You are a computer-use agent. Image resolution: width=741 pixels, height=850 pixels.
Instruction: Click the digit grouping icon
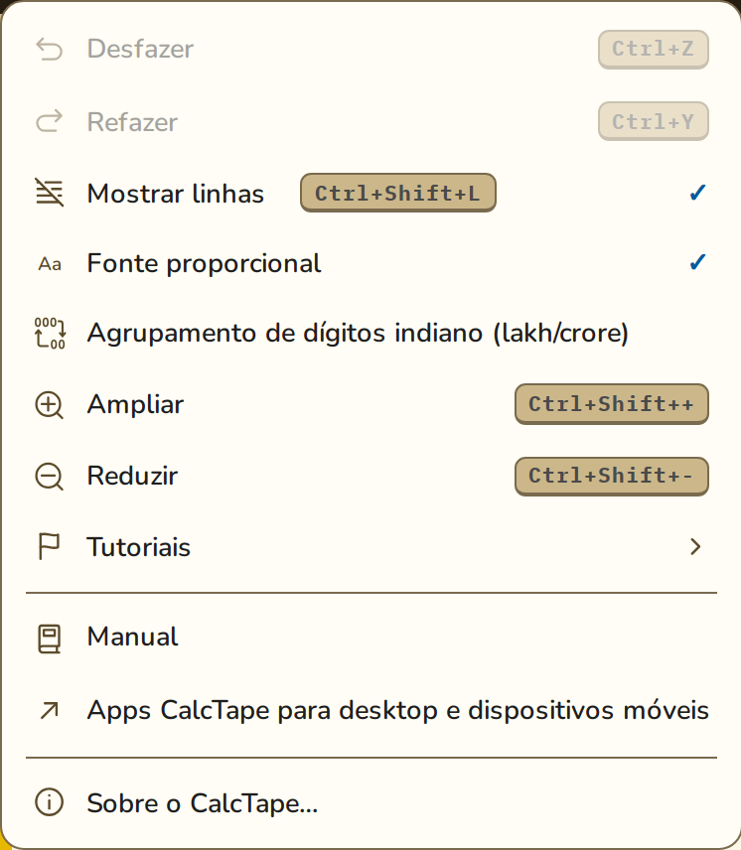[x=50, y=333]
